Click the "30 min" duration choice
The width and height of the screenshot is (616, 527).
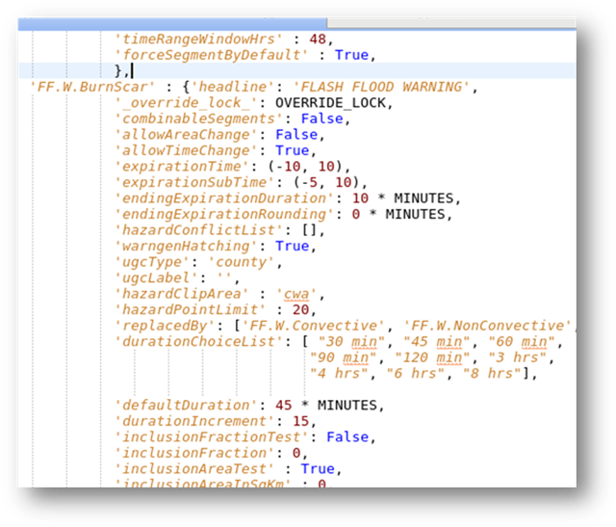tap(351, 342)
